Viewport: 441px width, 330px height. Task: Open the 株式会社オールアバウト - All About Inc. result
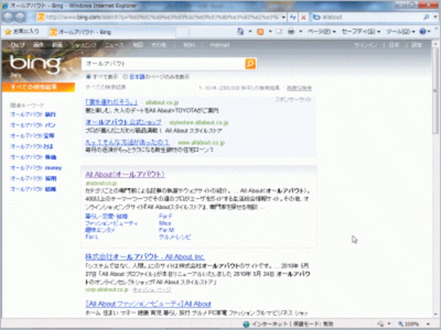coord(145,257)
